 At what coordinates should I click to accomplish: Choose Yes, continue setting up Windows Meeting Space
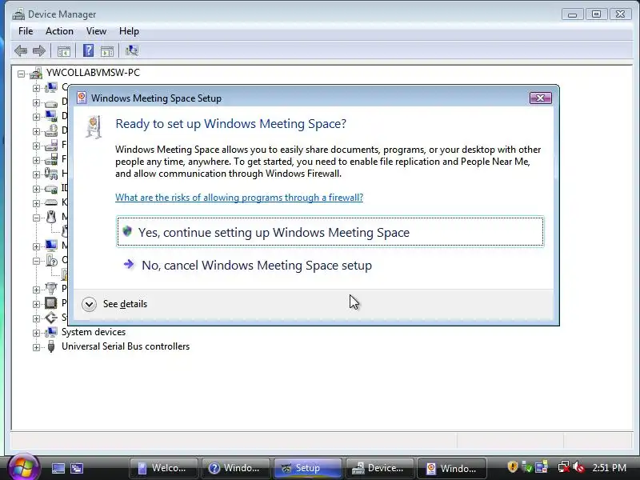[x=330, y=231]
